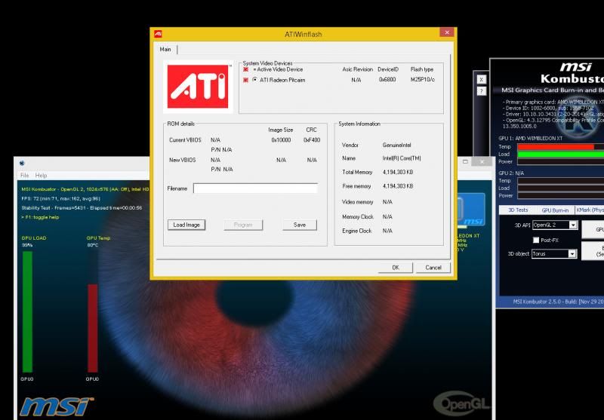Switch to the 3D Tests tab
This screenshot has width=604, height=420.
(518, 210)
